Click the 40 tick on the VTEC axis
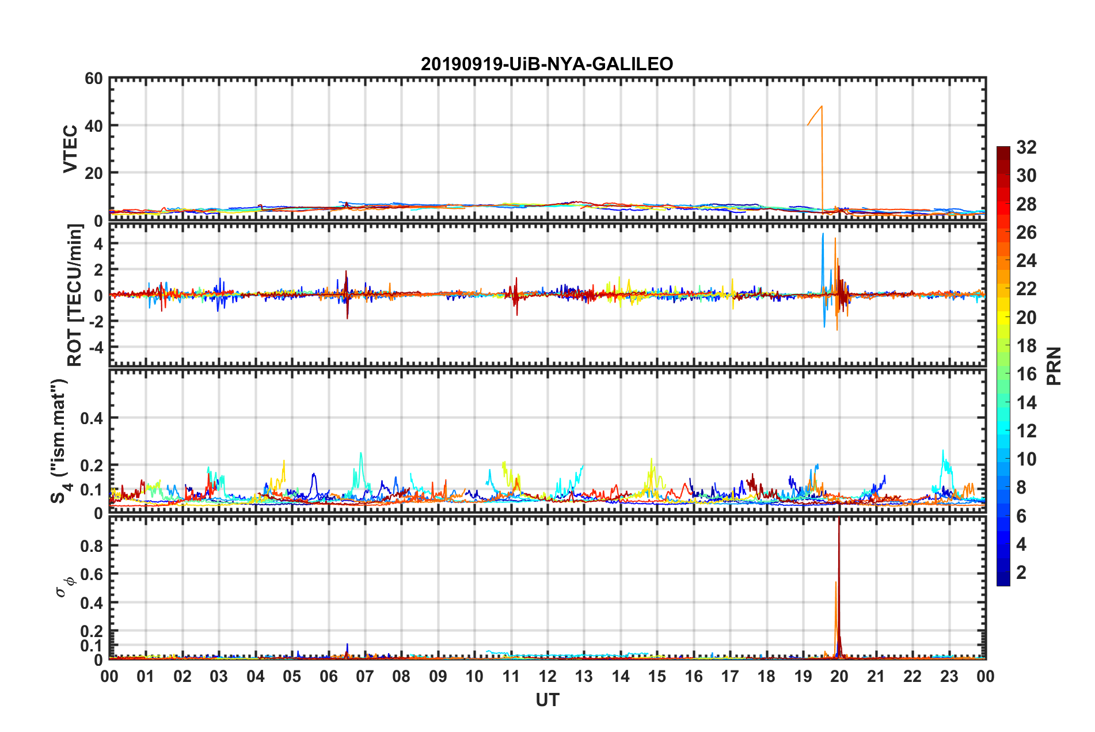 pos(94,125)
